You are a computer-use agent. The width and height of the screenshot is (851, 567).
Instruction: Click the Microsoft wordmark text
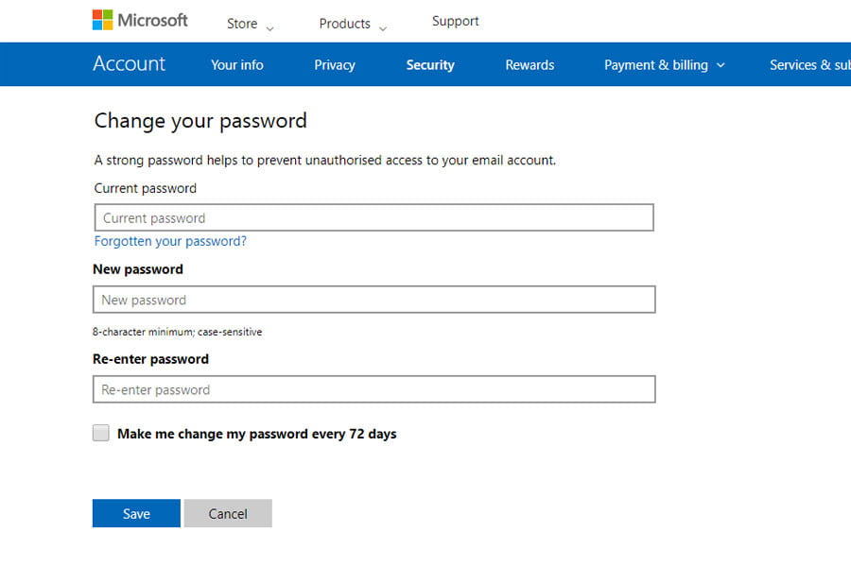pos(152,20)
